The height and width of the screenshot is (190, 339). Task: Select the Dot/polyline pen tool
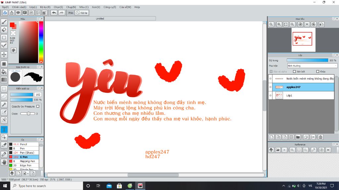tap(4, 45)
